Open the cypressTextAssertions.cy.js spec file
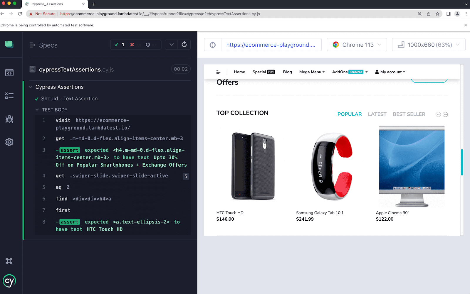The width and height of the screenshot is (470, 294). 76,70
